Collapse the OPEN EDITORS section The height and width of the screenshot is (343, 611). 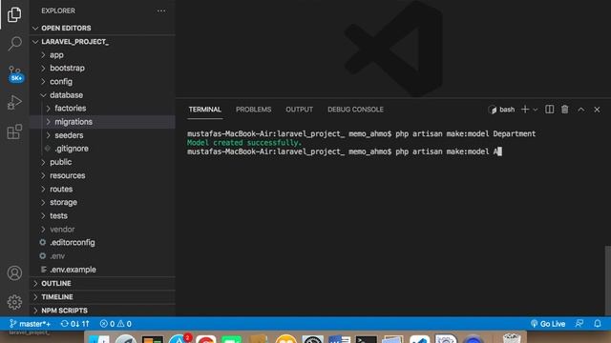point(103,28)
